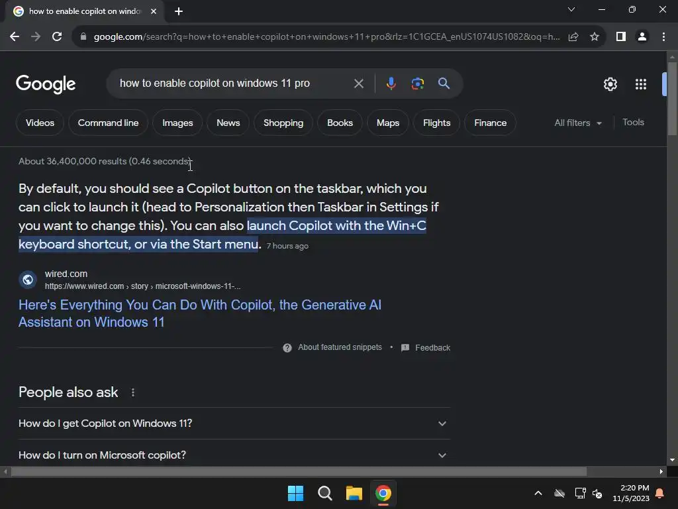Go to Google home via logo
678x509 pixels.
[46, 84]
